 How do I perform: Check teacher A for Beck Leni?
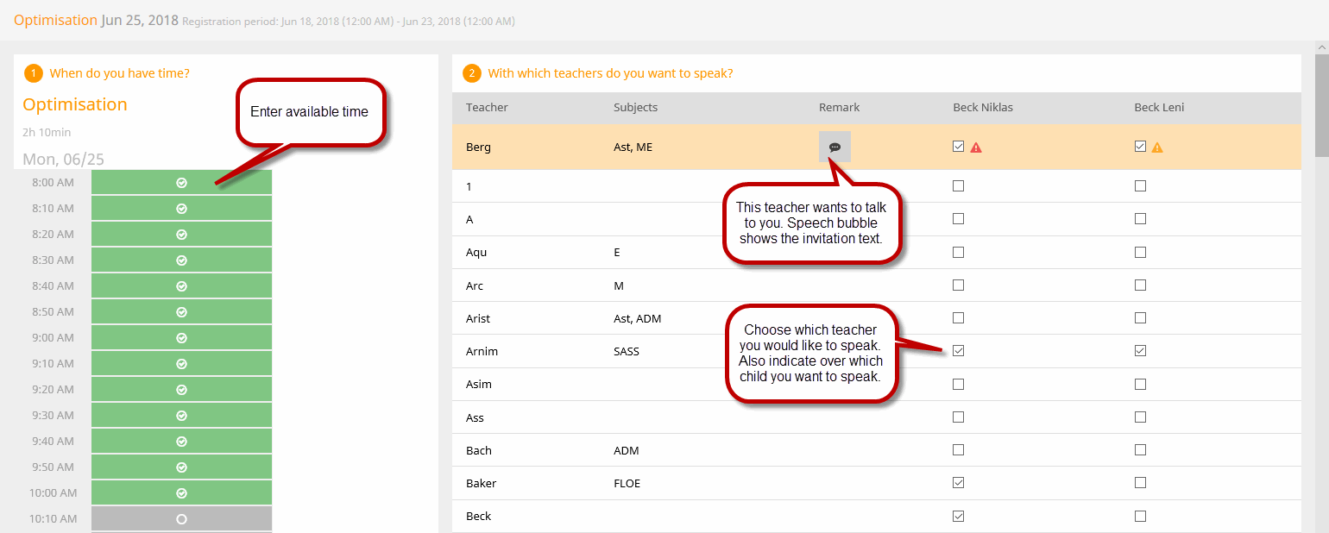pyautogui.click(x=1140, y=219)
